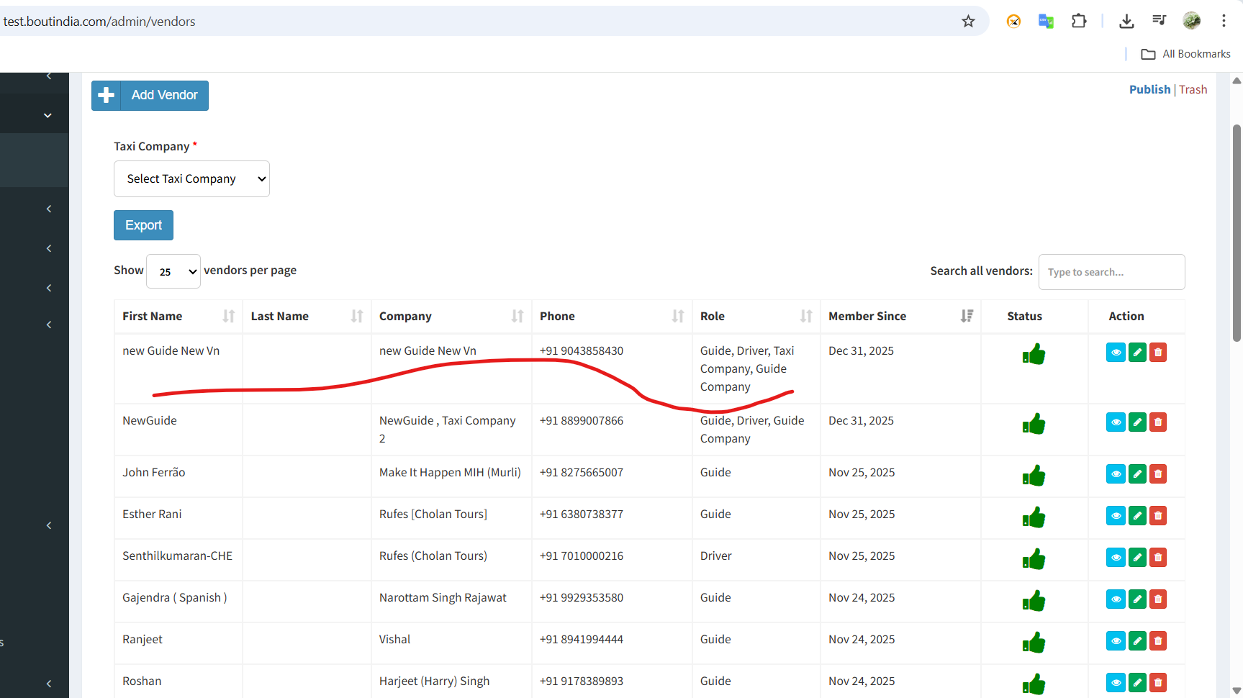This screenshot has height=698, width=1243.
Task: Click the Add Vendor button
Action: (x=150, y=96)
